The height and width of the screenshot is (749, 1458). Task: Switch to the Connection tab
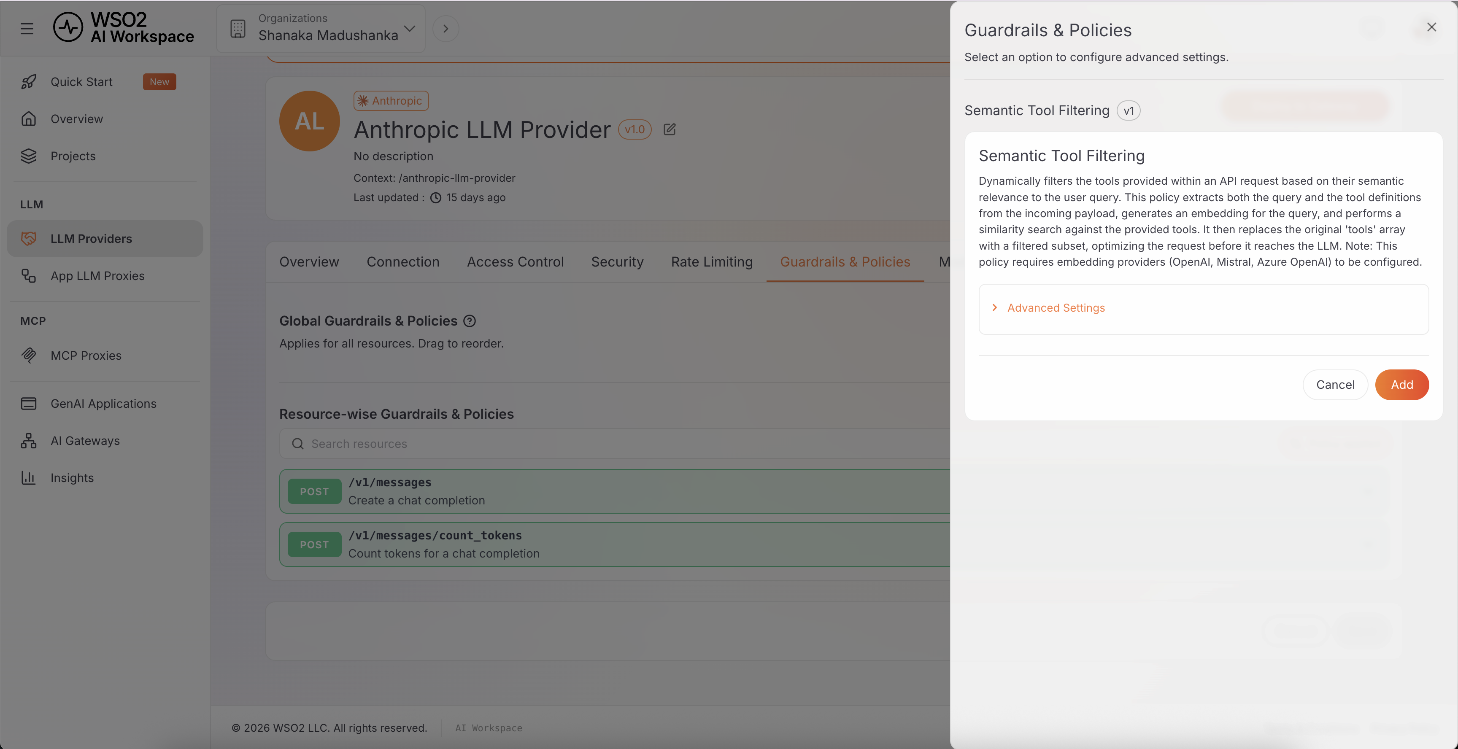click(x=403, y=261)
